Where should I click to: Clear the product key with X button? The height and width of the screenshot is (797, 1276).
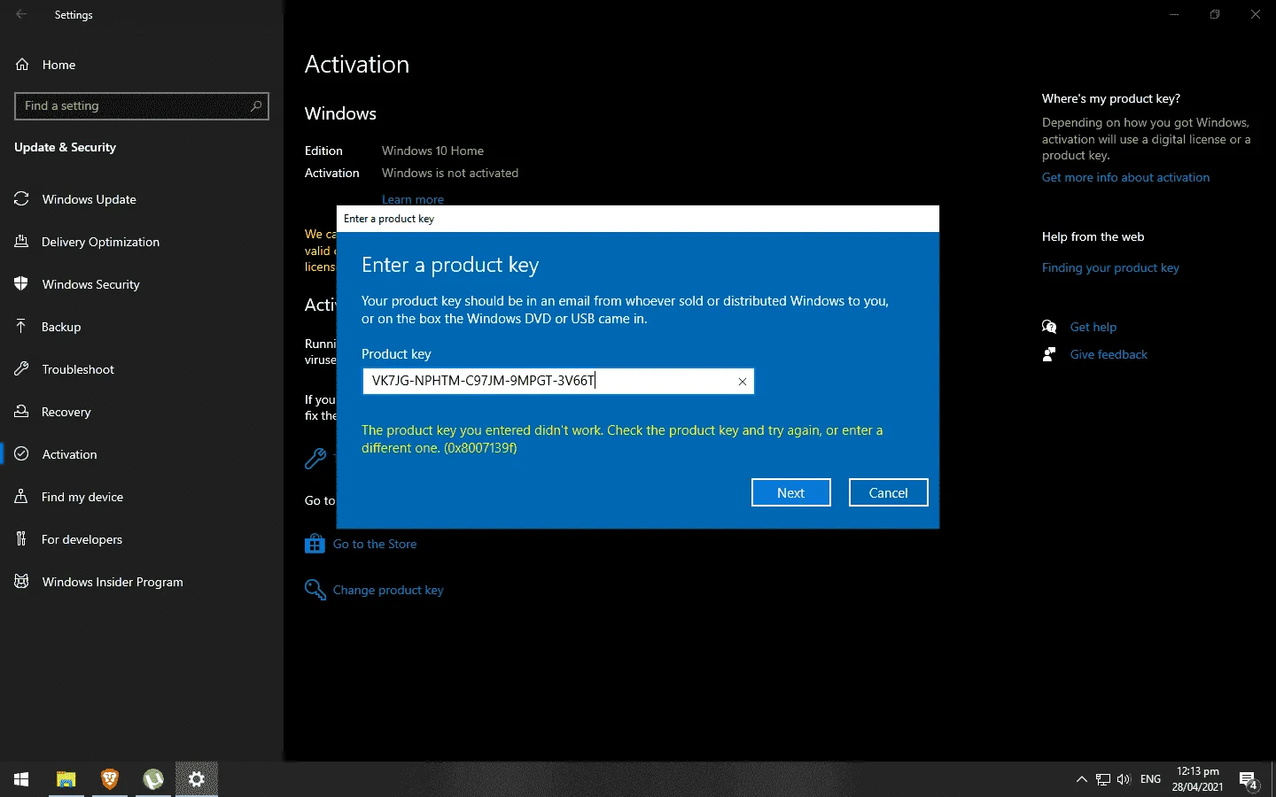click(743, 382)
